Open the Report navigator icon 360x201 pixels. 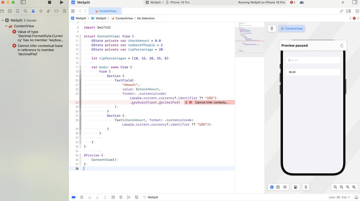click(64, 11)
